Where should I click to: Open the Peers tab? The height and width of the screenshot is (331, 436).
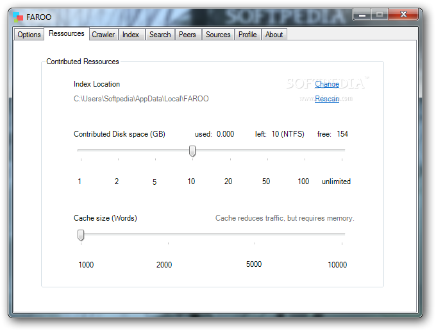click(187, 35)
